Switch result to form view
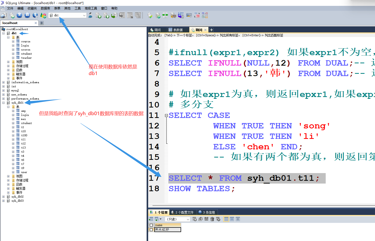This screenshot has height=241, width=375. 232,219
